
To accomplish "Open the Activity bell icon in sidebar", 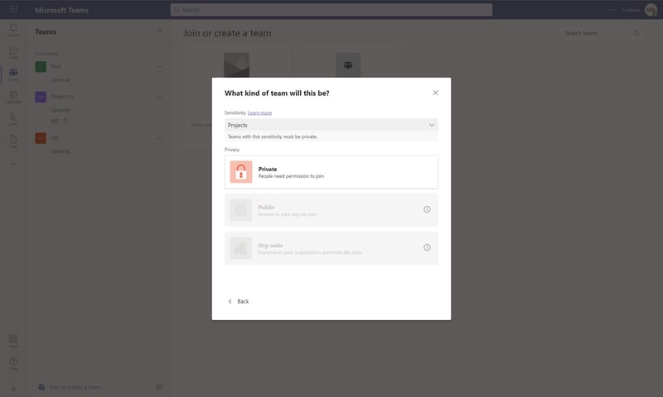I will pyautogui.click(x=13, y=30).
